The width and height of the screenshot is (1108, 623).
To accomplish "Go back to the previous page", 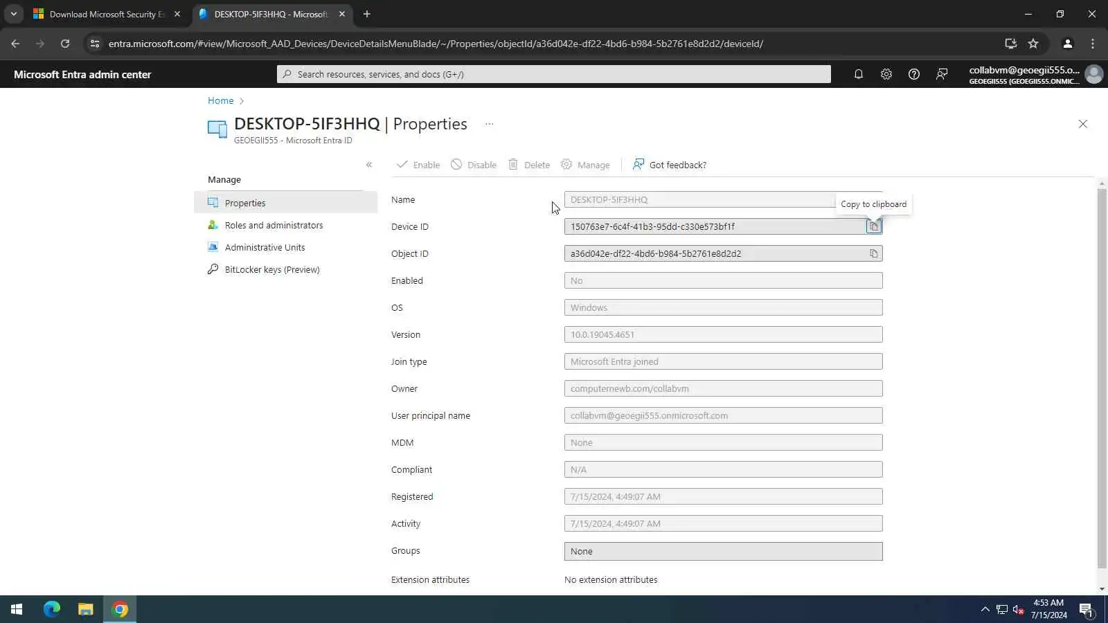I will (15, 44).
